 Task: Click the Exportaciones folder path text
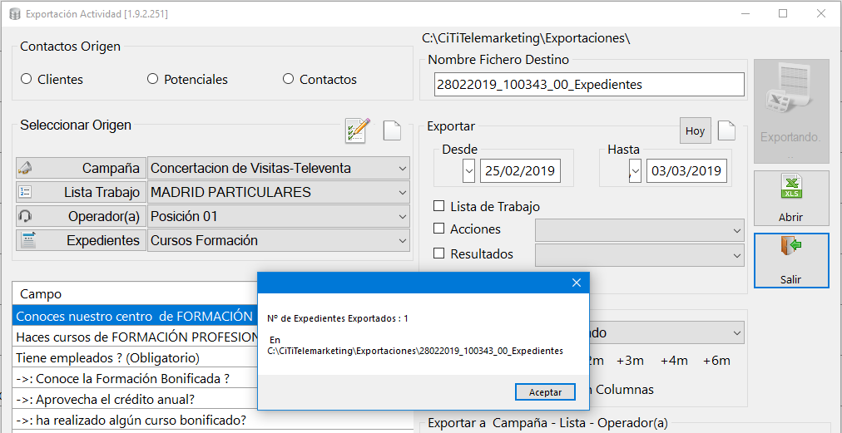526,38
